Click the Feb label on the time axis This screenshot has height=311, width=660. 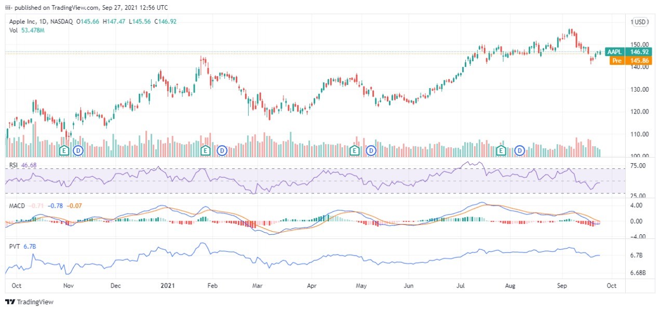tap(212, 286)
